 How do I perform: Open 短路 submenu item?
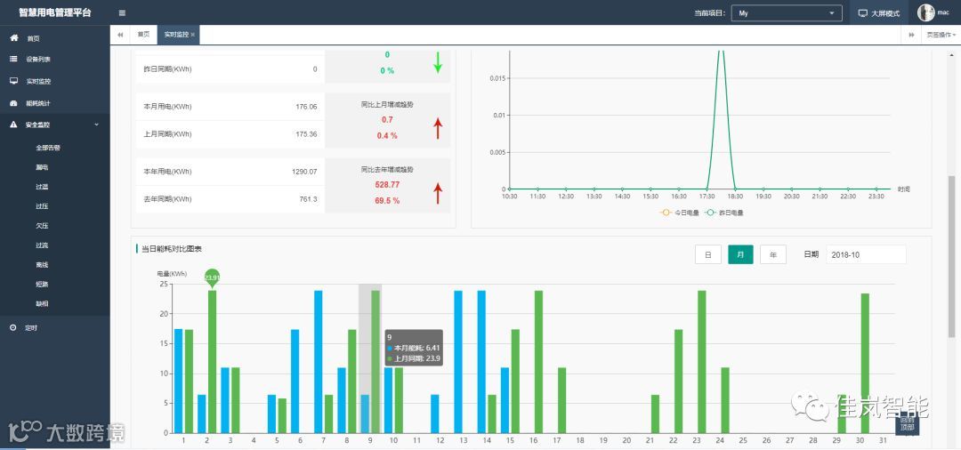pos(43,285)
